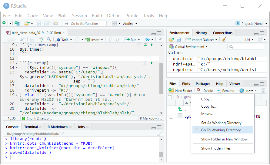The height and width of the screenshot is (165, 270).
Task: Open the Addins dropdown
Action: pos(130,24)
